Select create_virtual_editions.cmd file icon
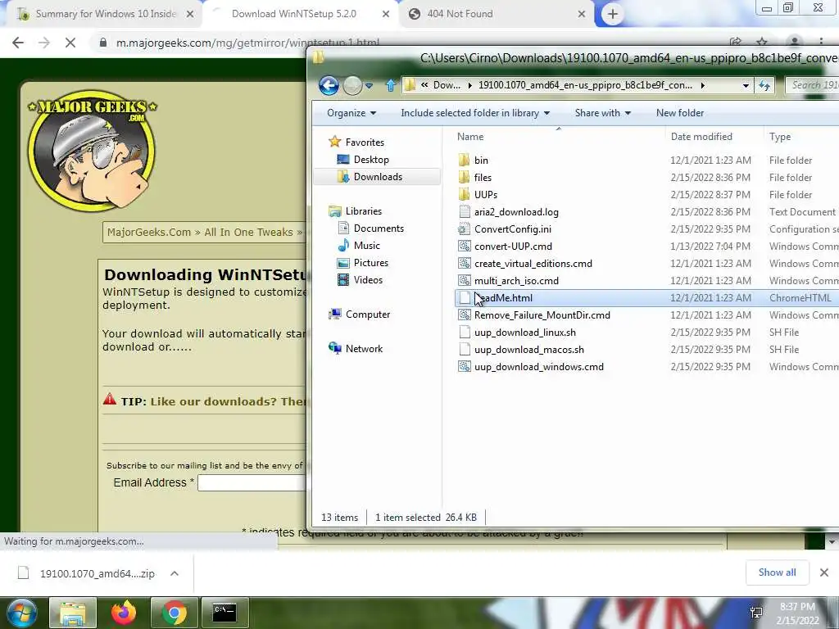Screen dimensions: 839x629 465,263
